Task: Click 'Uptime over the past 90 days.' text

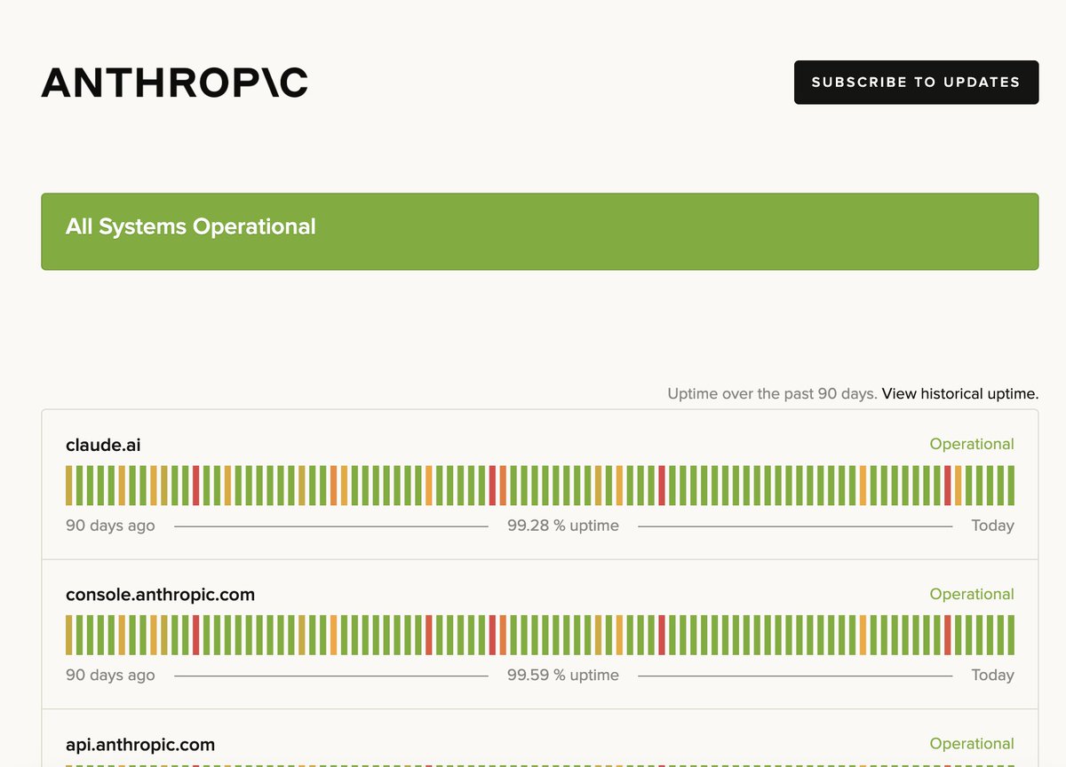Action: tap(773, 393)
